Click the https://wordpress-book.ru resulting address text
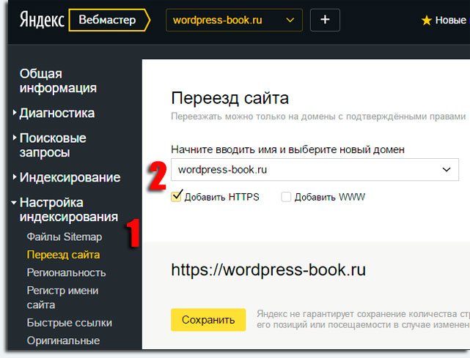 pyautogui.click(x=268, y=269)
